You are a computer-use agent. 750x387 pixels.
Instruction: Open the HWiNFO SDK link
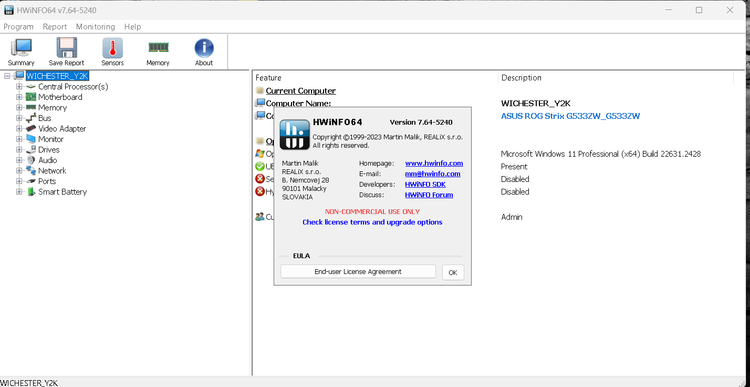425,185
